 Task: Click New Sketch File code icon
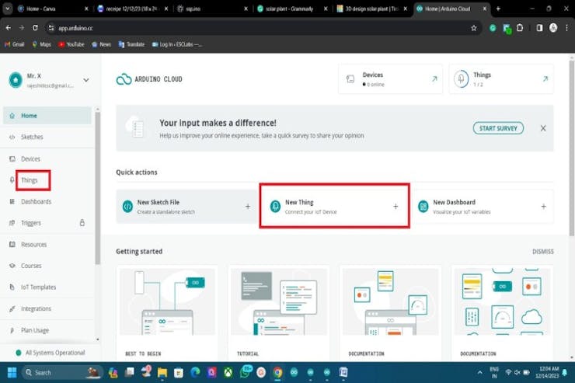(127, 207)
